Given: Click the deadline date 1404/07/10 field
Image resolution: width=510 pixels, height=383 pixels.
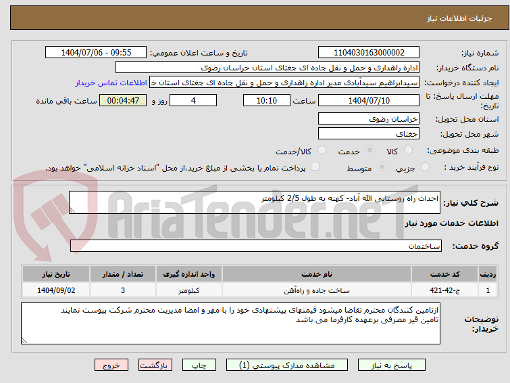Looking at the screenshot, I should [x=369, y=100].
